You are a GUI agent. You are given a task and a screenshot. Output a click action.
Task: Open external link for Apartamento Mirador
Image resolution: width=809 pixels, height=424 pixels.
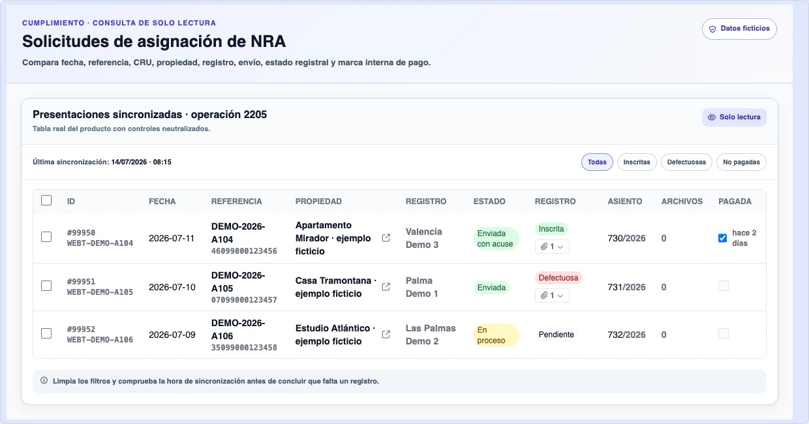click(386, 238)
